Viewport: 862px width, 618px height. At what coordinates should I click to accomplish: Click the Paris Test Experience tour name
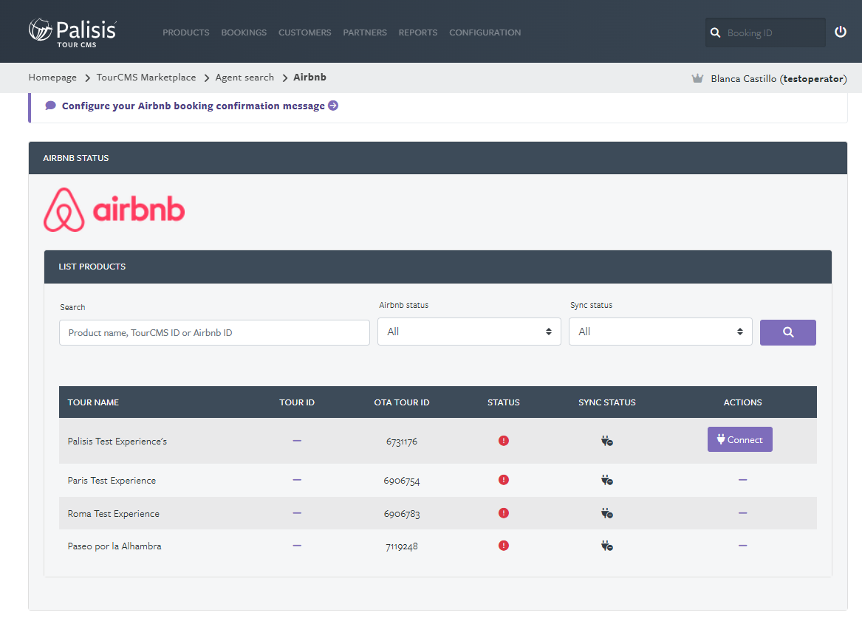(112, 481)
